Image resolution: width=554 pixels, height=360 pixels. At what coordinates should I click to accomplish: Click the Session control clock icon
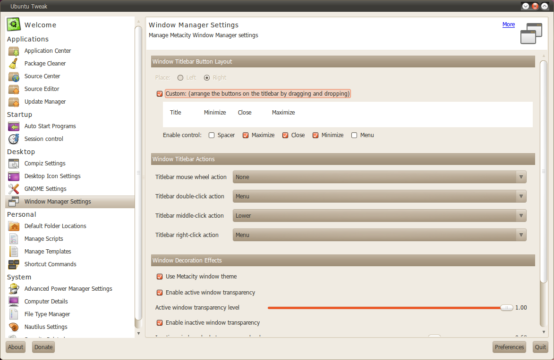pyautogui.click(x=14, y=139)
